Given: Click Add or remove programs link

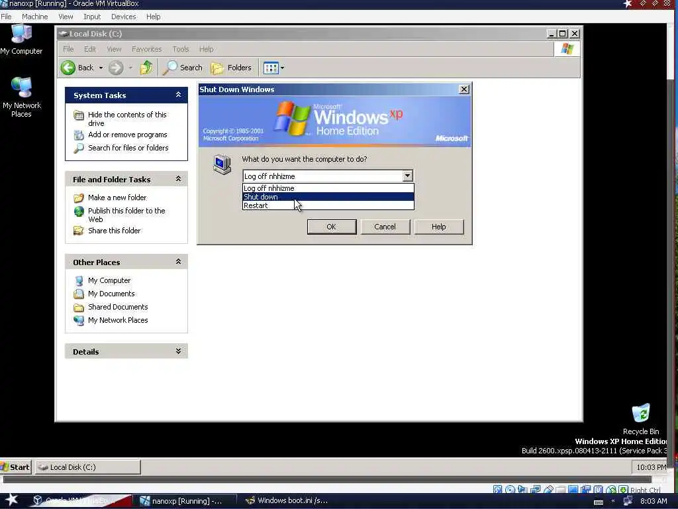Looking at the screenshot, I should pos(128,135).
